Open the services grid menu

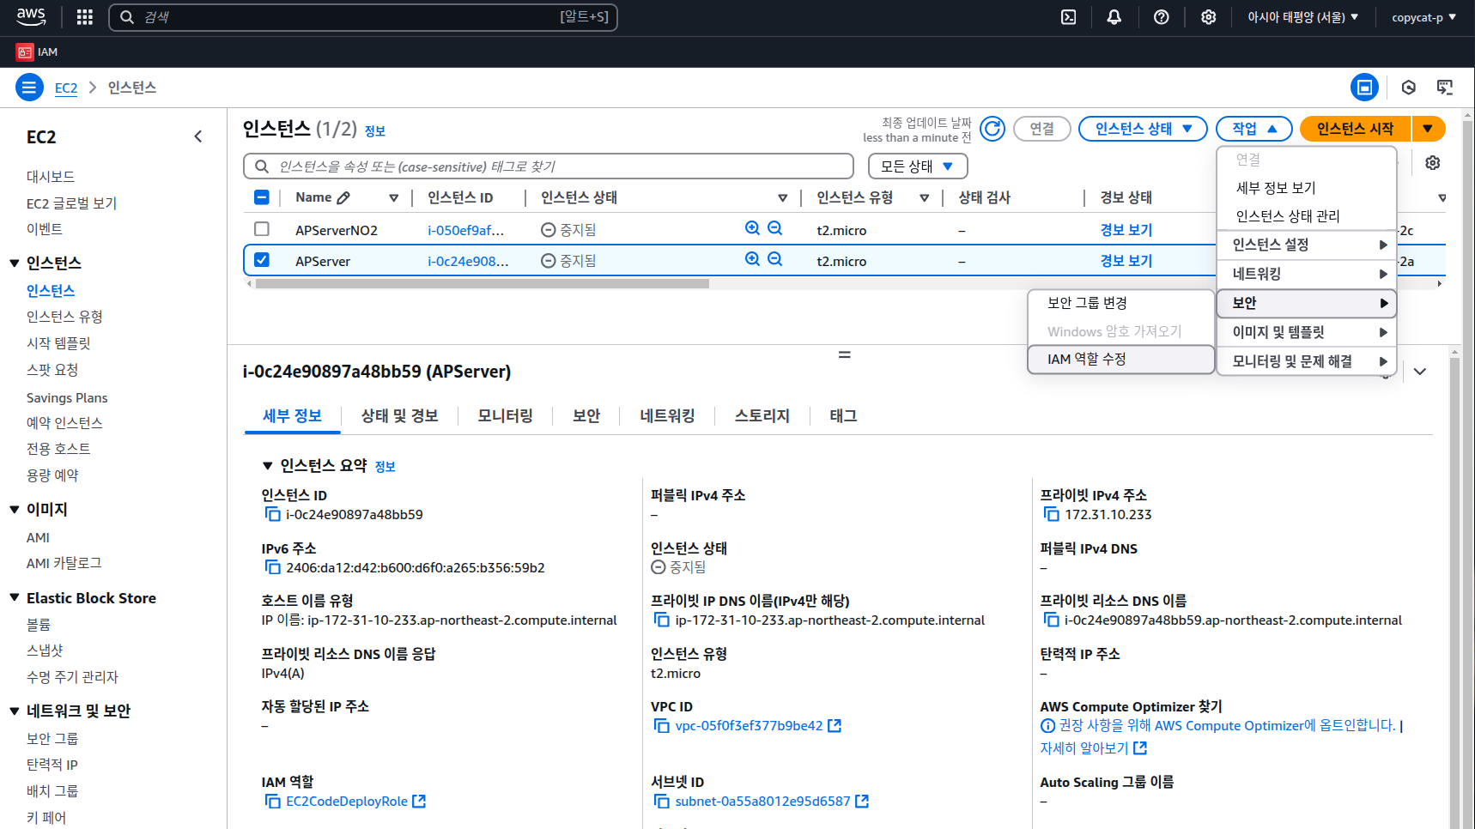[x=84, y=17]
